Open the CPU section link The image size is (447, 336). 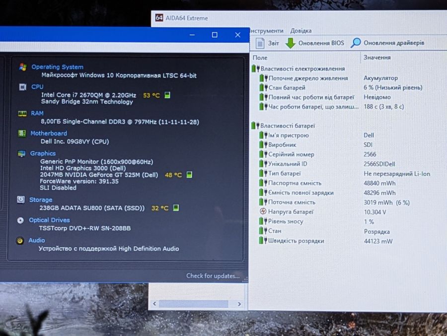(37, 87)
